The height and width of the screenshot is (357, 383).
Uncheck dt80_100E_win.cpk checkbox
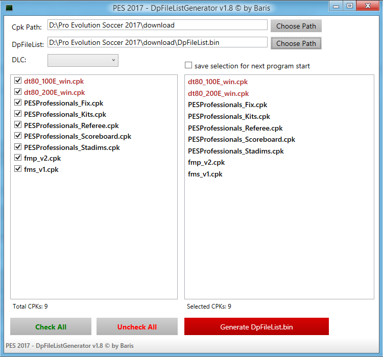point(18,80)
